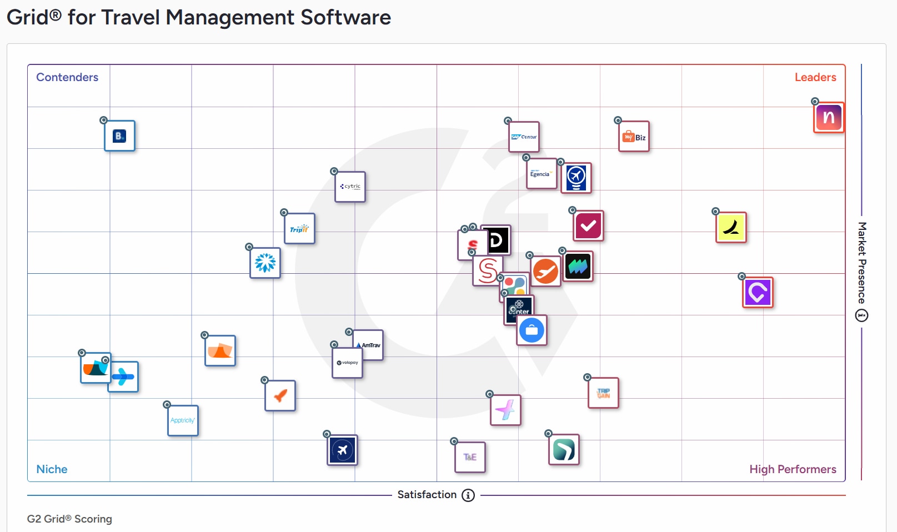Open the Egencia logo on the grid

coord(541,174)
